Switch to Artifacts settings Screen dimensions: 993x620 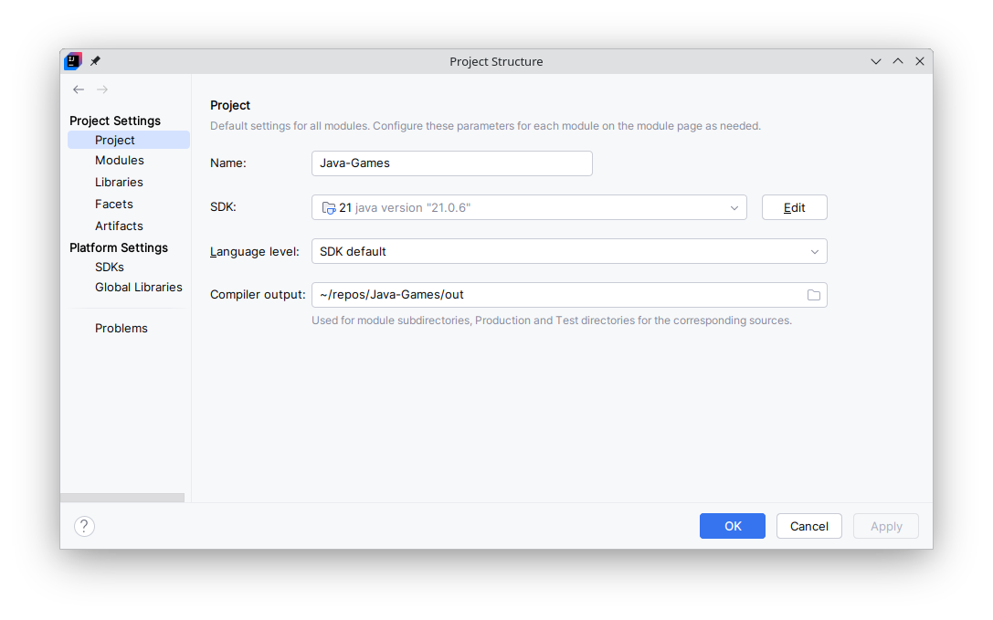[x=119, y=226]
